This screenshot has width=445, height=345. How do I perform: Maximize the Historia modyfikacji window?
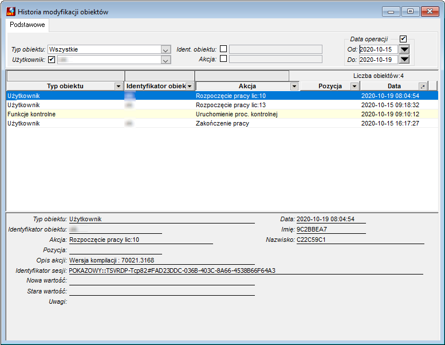(x=411, y=11)
